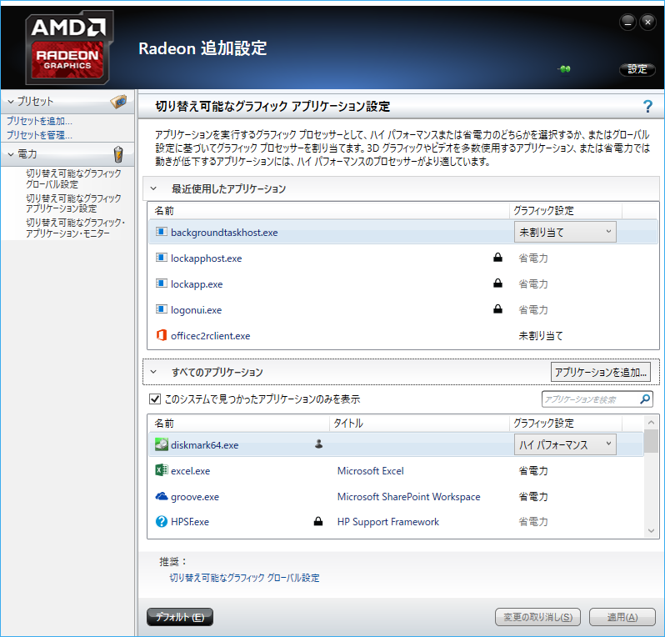Click the グラフィック設定 column header in all applications
The image size is (665, 637).
(x=565, y=423)
